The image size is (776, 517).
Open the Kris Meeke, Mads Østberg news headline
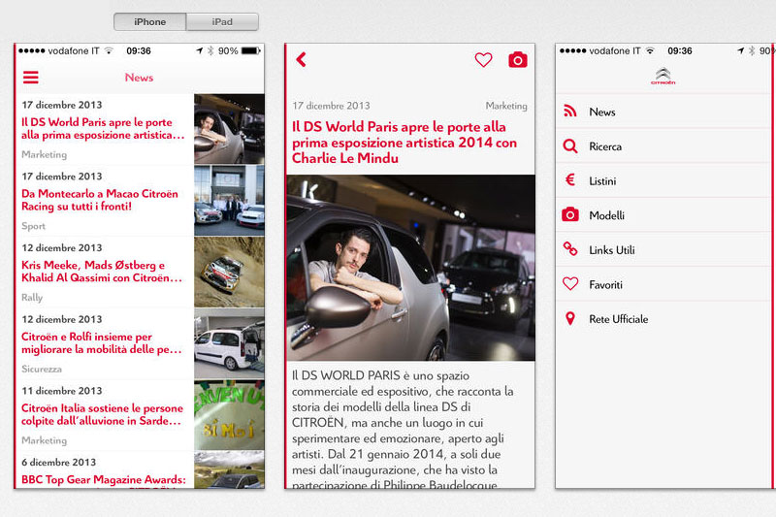pos(101,272)
